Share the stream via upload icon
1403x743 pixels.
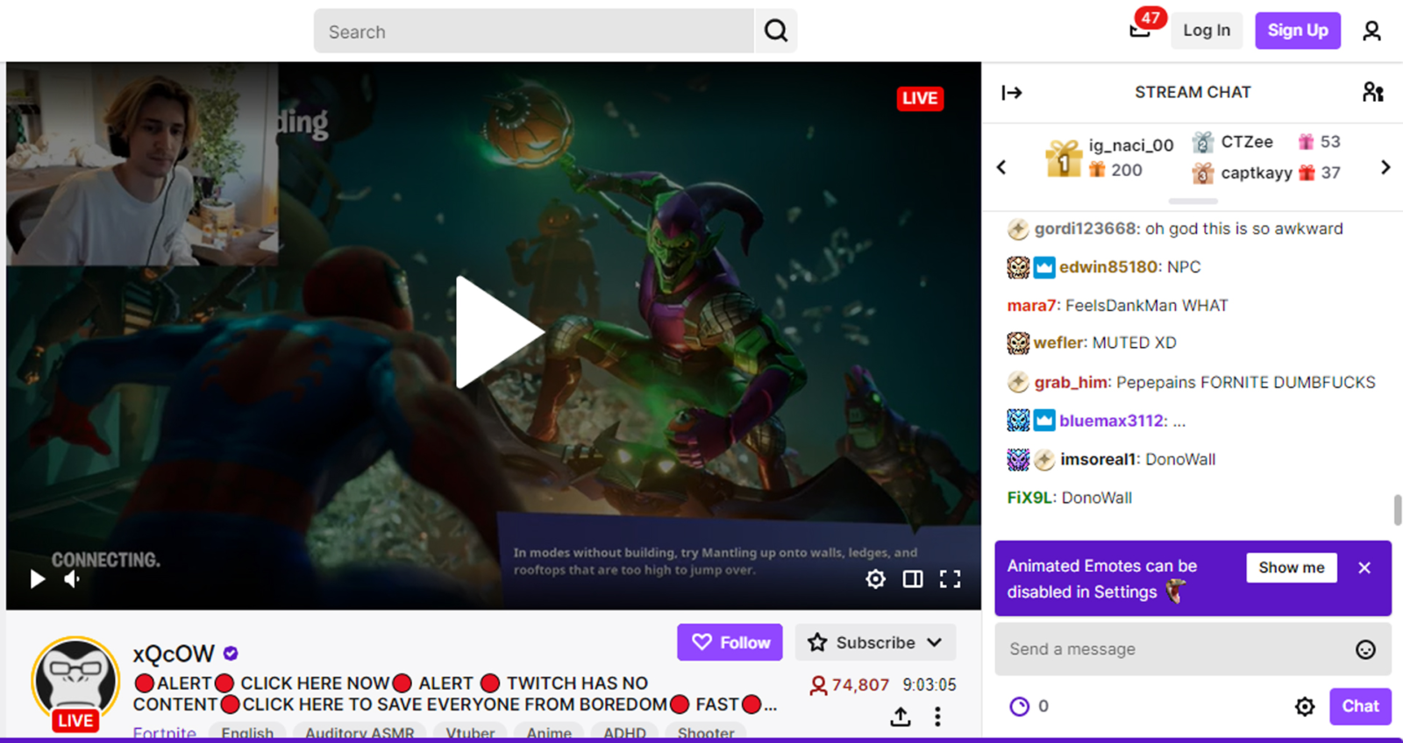pos(901,717)
